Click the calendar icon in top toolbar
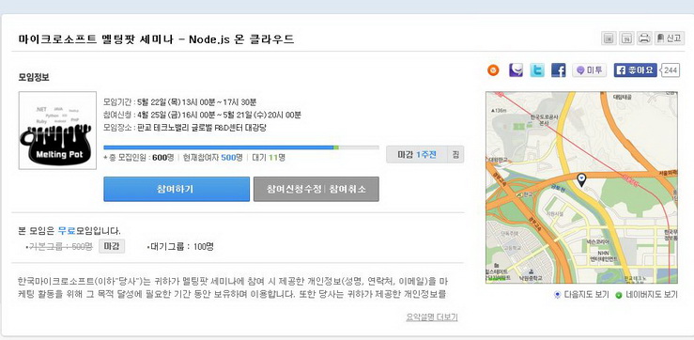This screenshot has width=694, height=340. [626, 39]
